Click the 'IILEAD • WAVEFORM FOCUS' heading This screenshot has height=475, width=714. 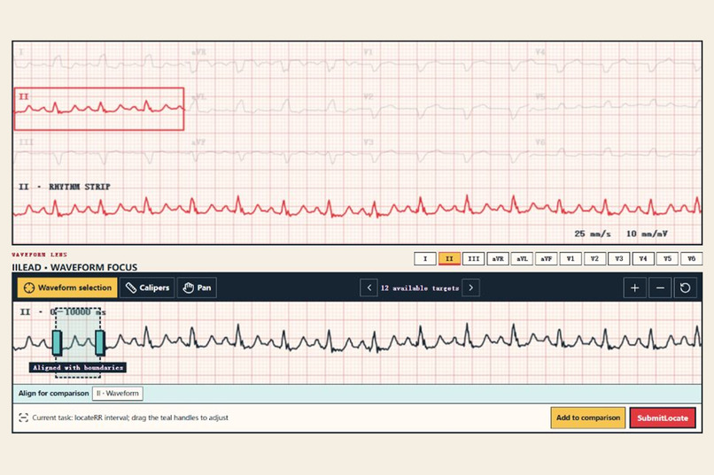[74, 267]
